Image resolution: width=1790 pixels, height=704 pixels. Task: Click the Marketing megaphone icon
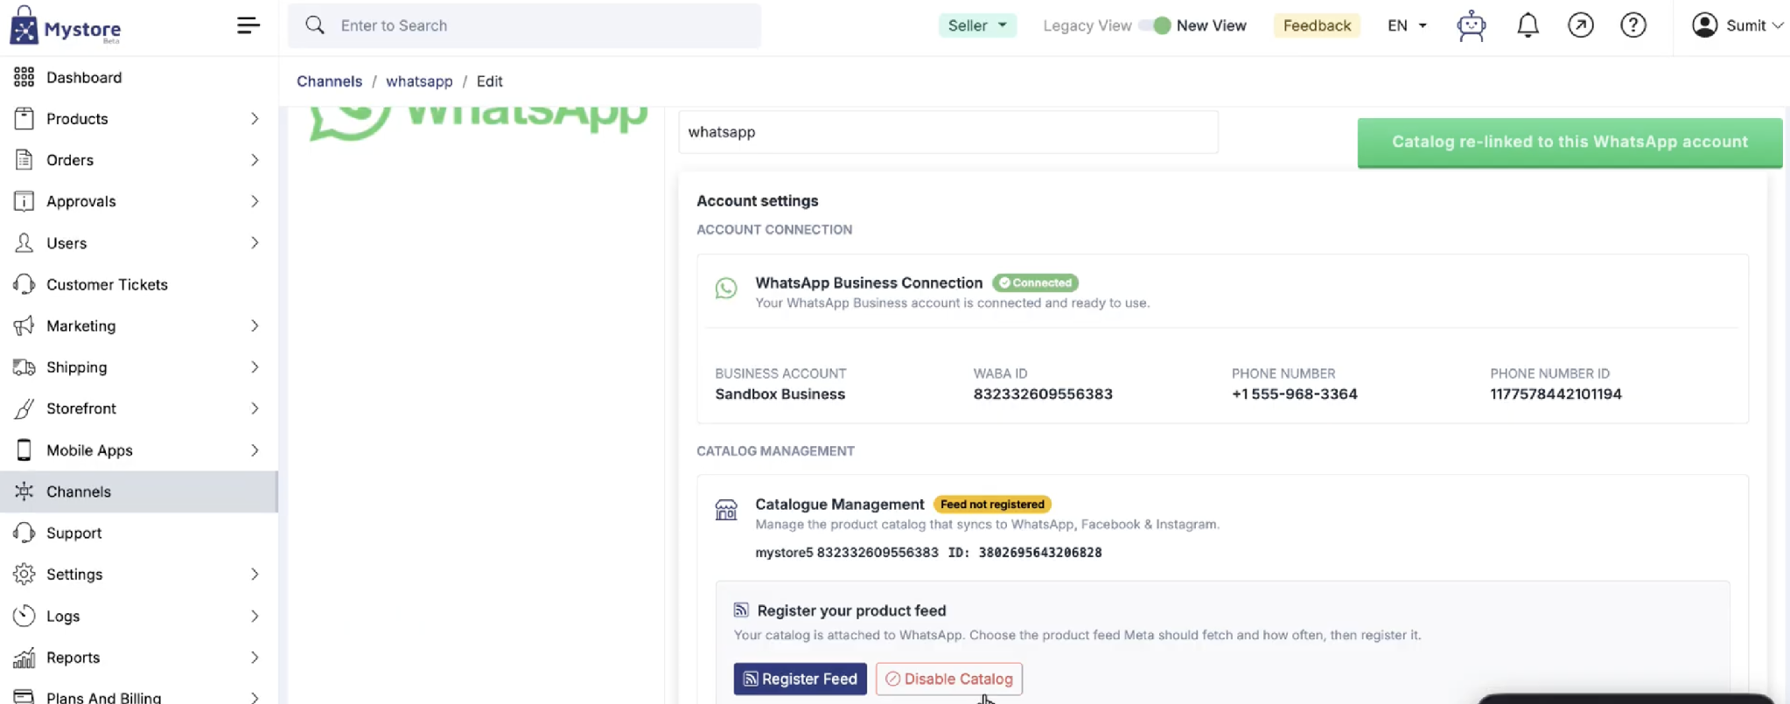coord(24,325)
